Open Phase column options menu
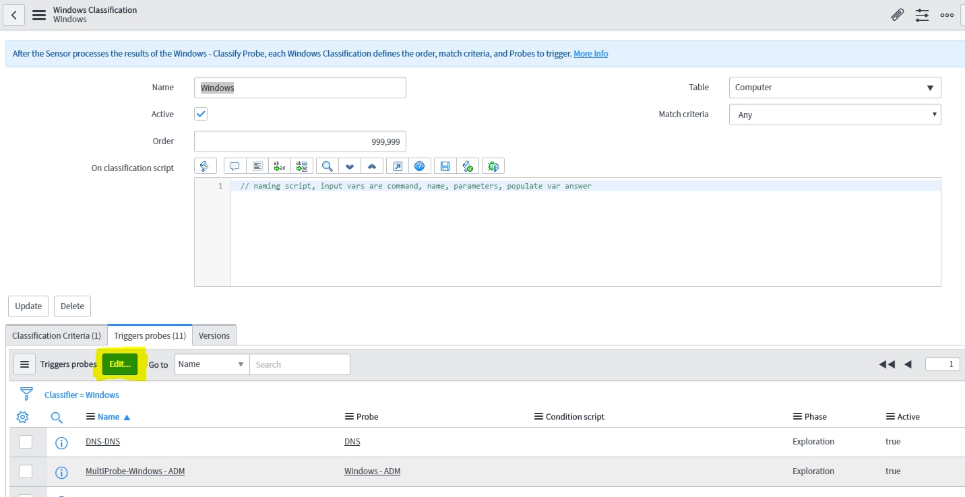The height and width of the screenshot is (497, 965). pos(797,417)
